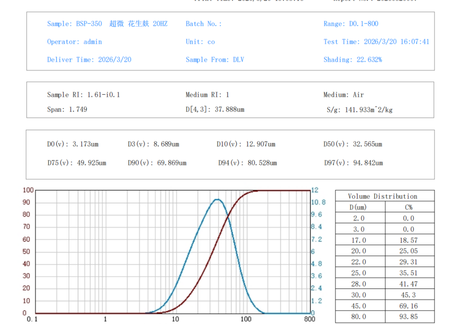Click the peak of the blue distribution curve
Image resolution: width=461 pixels, height=324 pixels.
[217, 199]
